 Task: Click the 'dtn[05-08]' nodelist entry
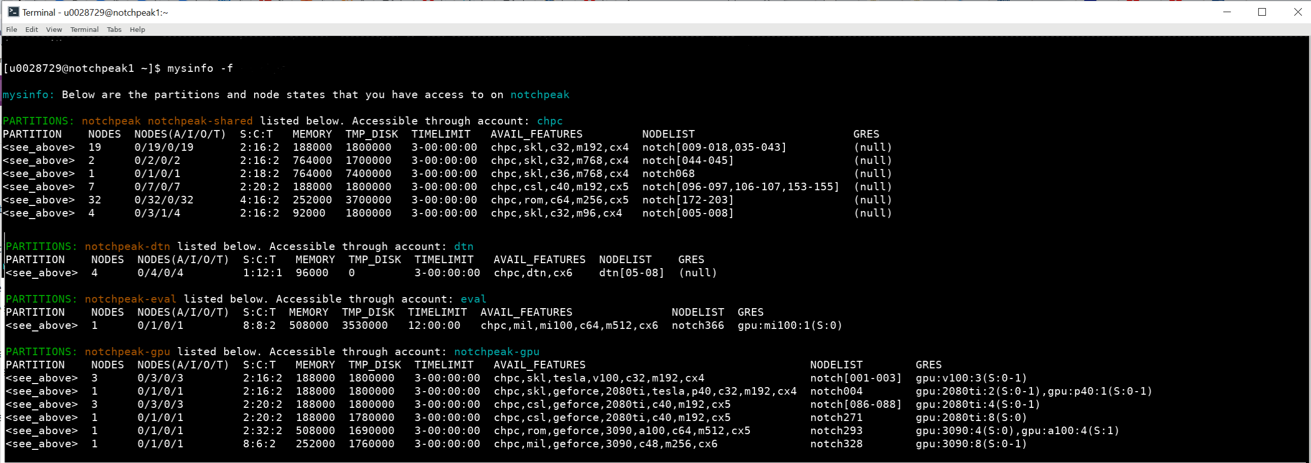point(631,273)
